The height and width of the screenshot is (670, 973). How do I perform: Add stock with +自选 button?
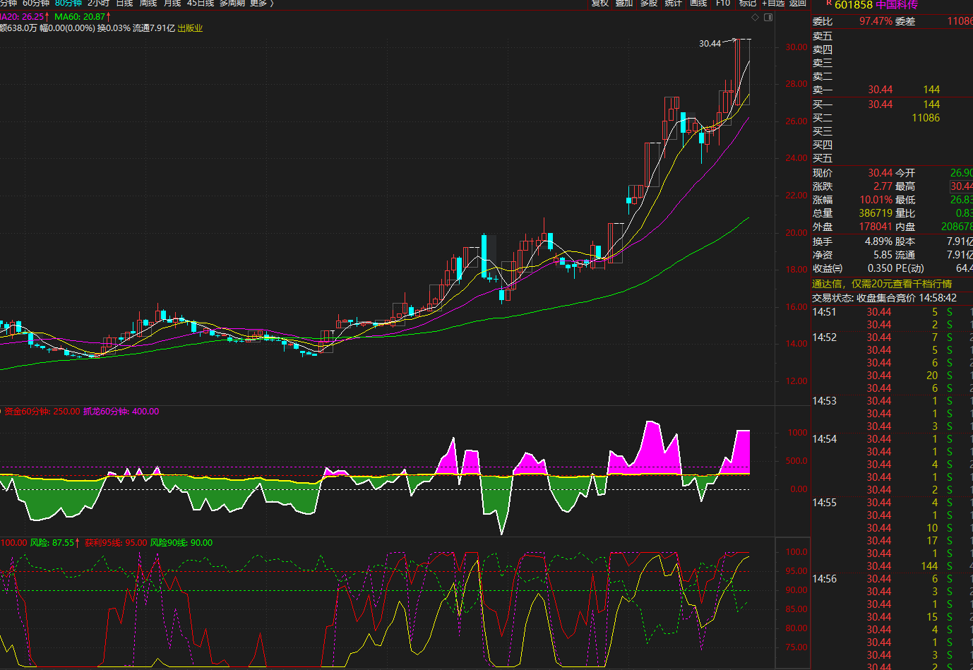pos(773,4)
